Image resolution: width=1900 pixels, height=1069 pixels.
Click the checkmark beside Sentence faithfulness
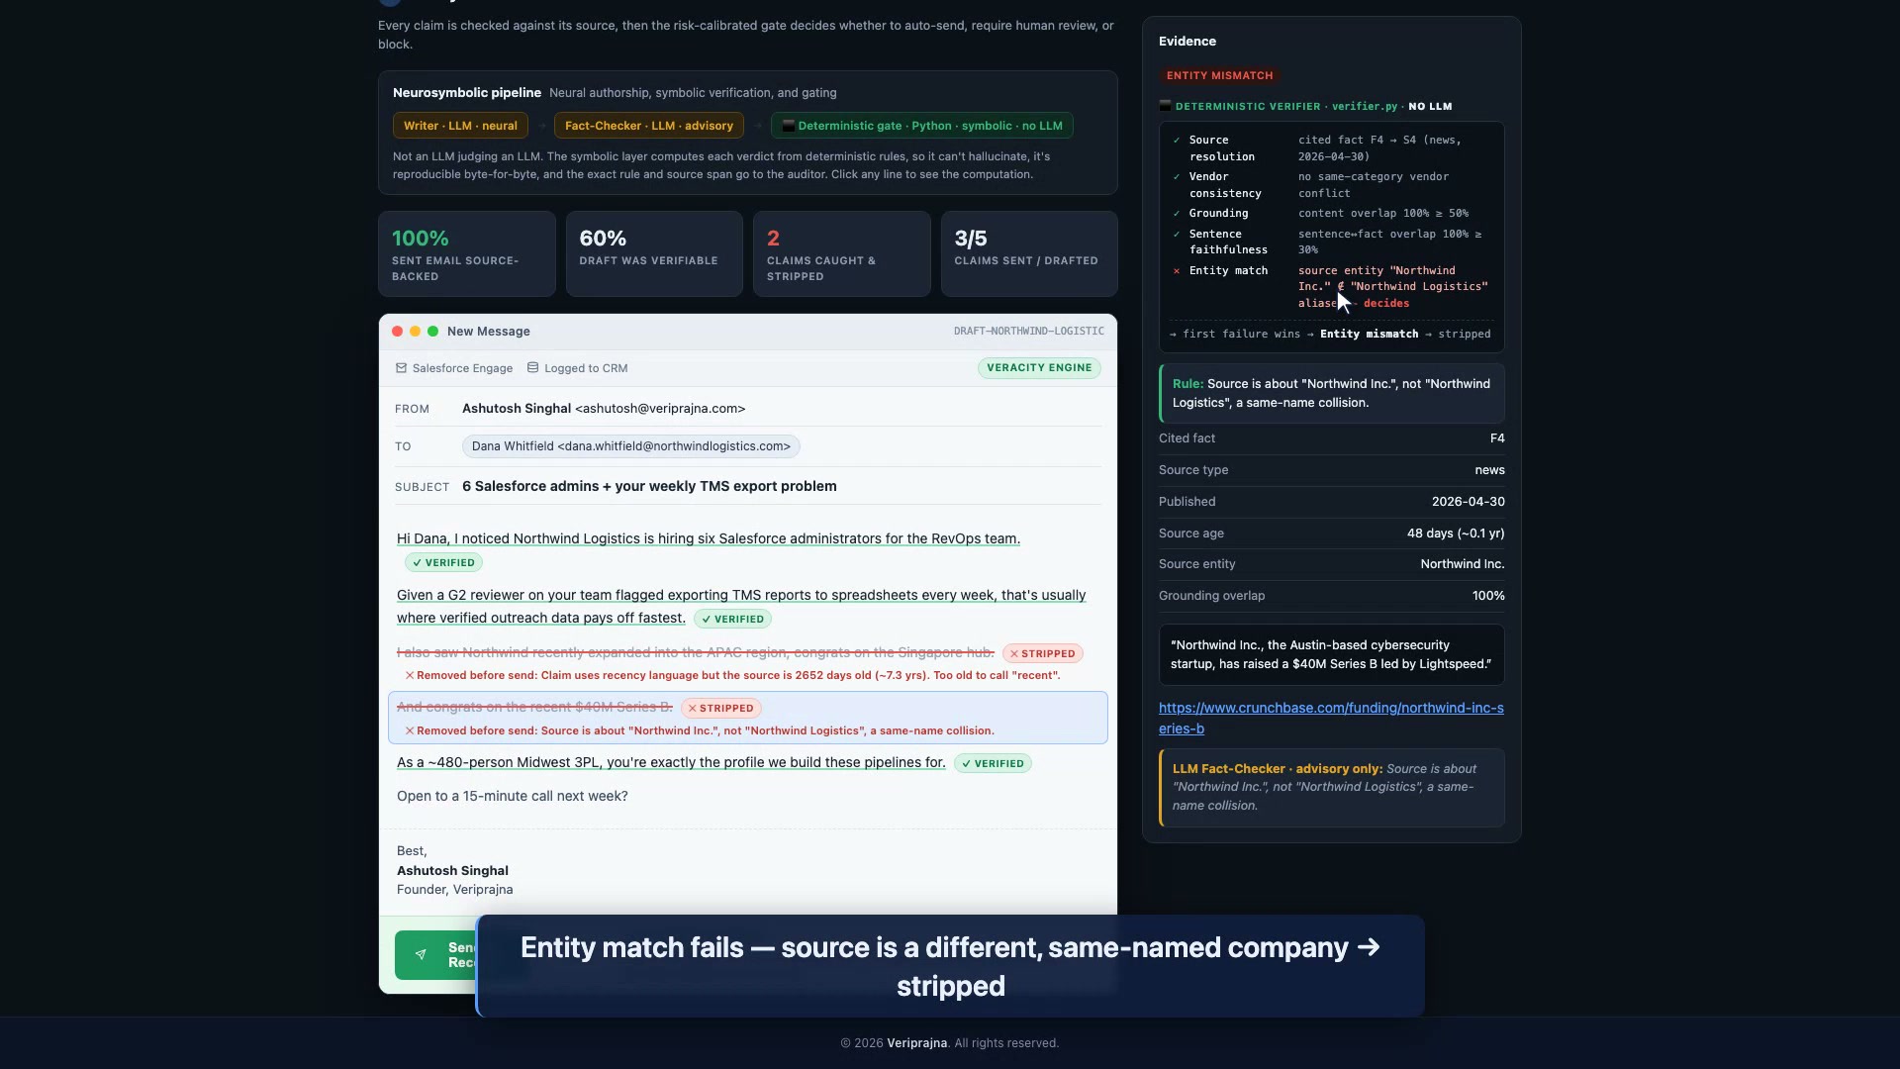pyautogui.click(x=1177, y=235)
